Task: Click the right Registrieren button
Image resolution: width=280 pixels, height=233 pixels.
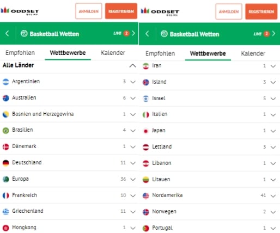Action: coord(261,11)
